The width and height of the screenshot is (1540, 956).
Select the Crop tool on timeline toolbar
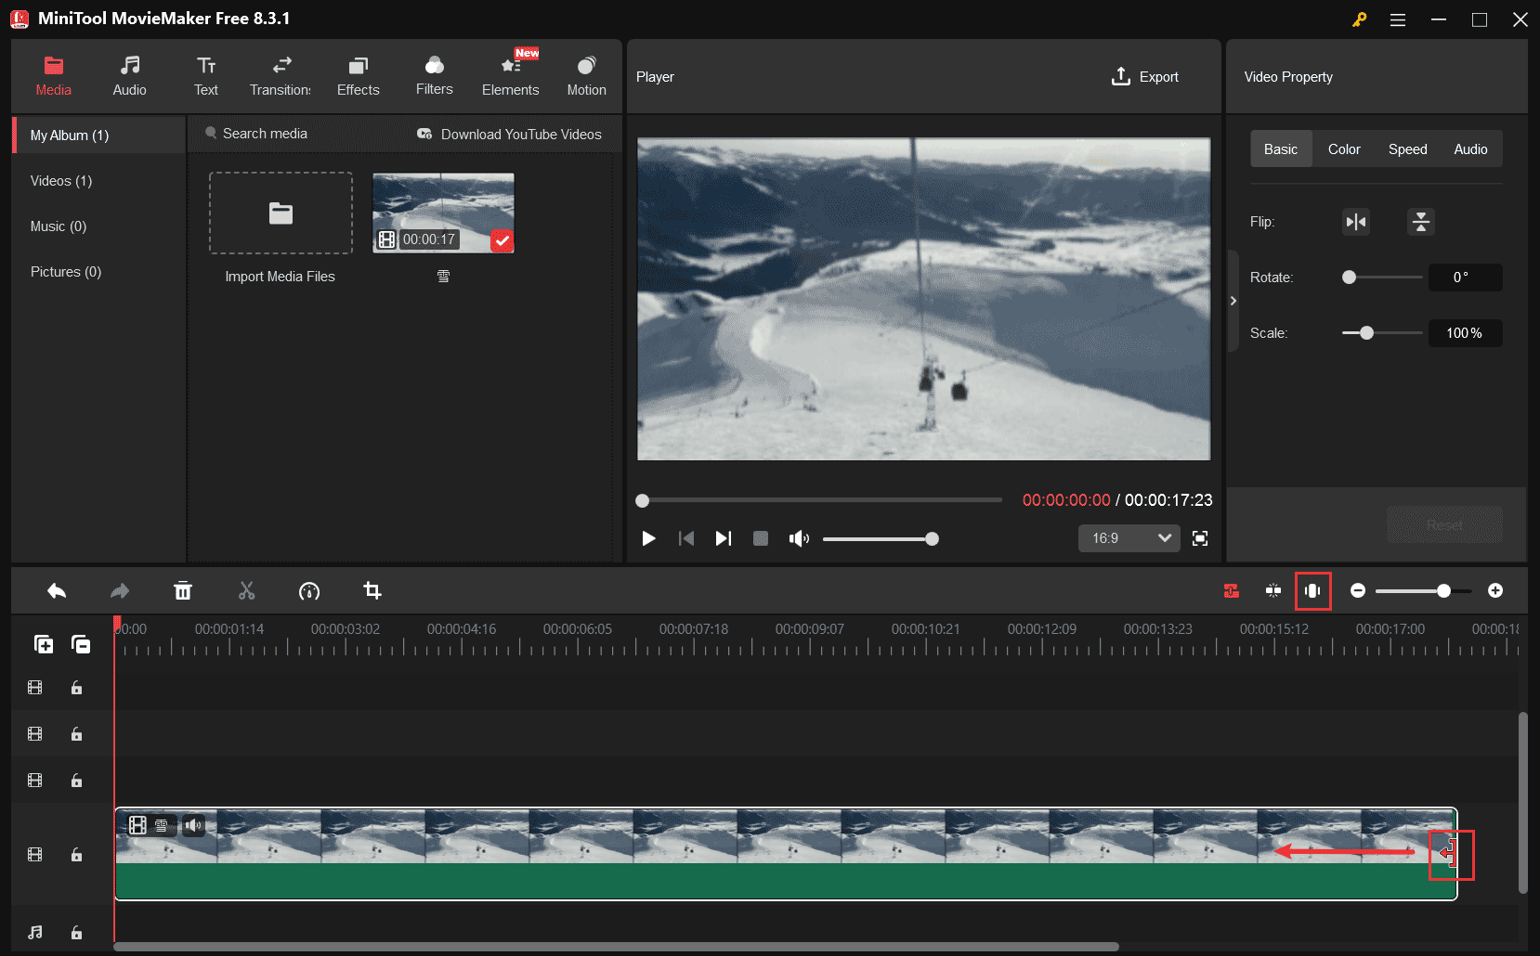pyautogui.click(x=372, y=590)
